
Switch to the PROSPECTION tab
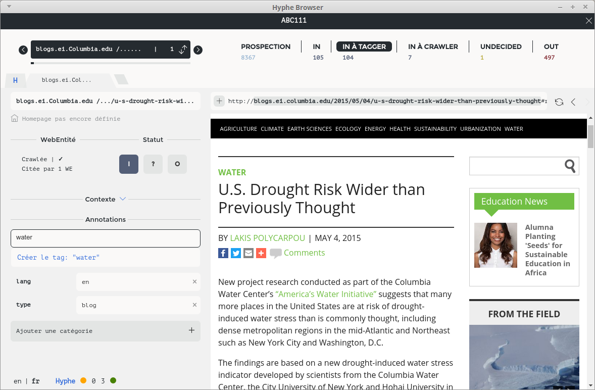tap(266, 46)
